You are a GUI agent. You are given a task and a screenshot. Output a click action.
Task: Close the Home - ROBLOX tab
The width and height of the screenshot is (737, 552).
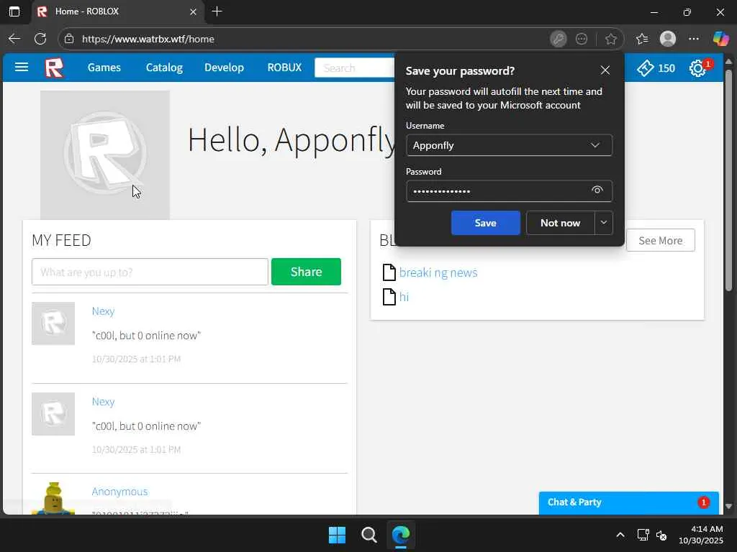(x=193, y=11)
